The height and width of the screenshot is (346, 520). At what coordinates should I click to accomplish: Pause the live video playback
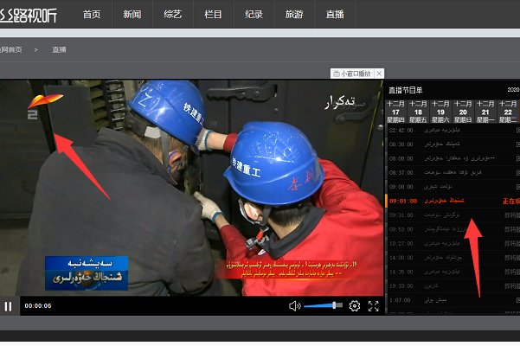point(9,306)
